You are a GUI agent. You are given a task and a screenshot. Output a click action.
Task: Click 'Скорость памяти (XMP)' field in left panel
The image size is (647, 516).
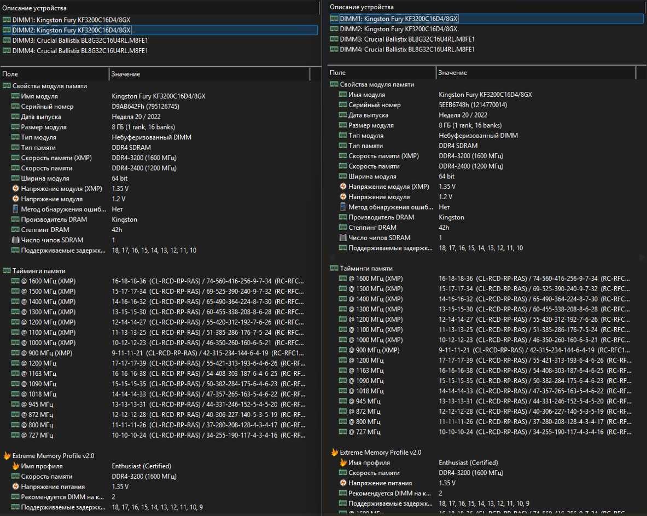point(56,158)
